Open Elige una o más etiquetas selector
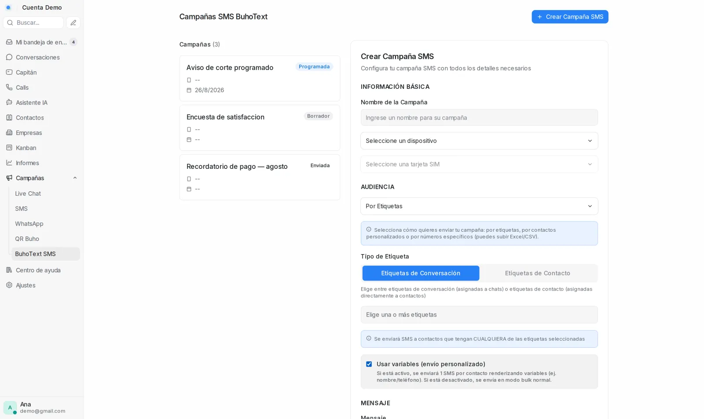 click(479, 315)
